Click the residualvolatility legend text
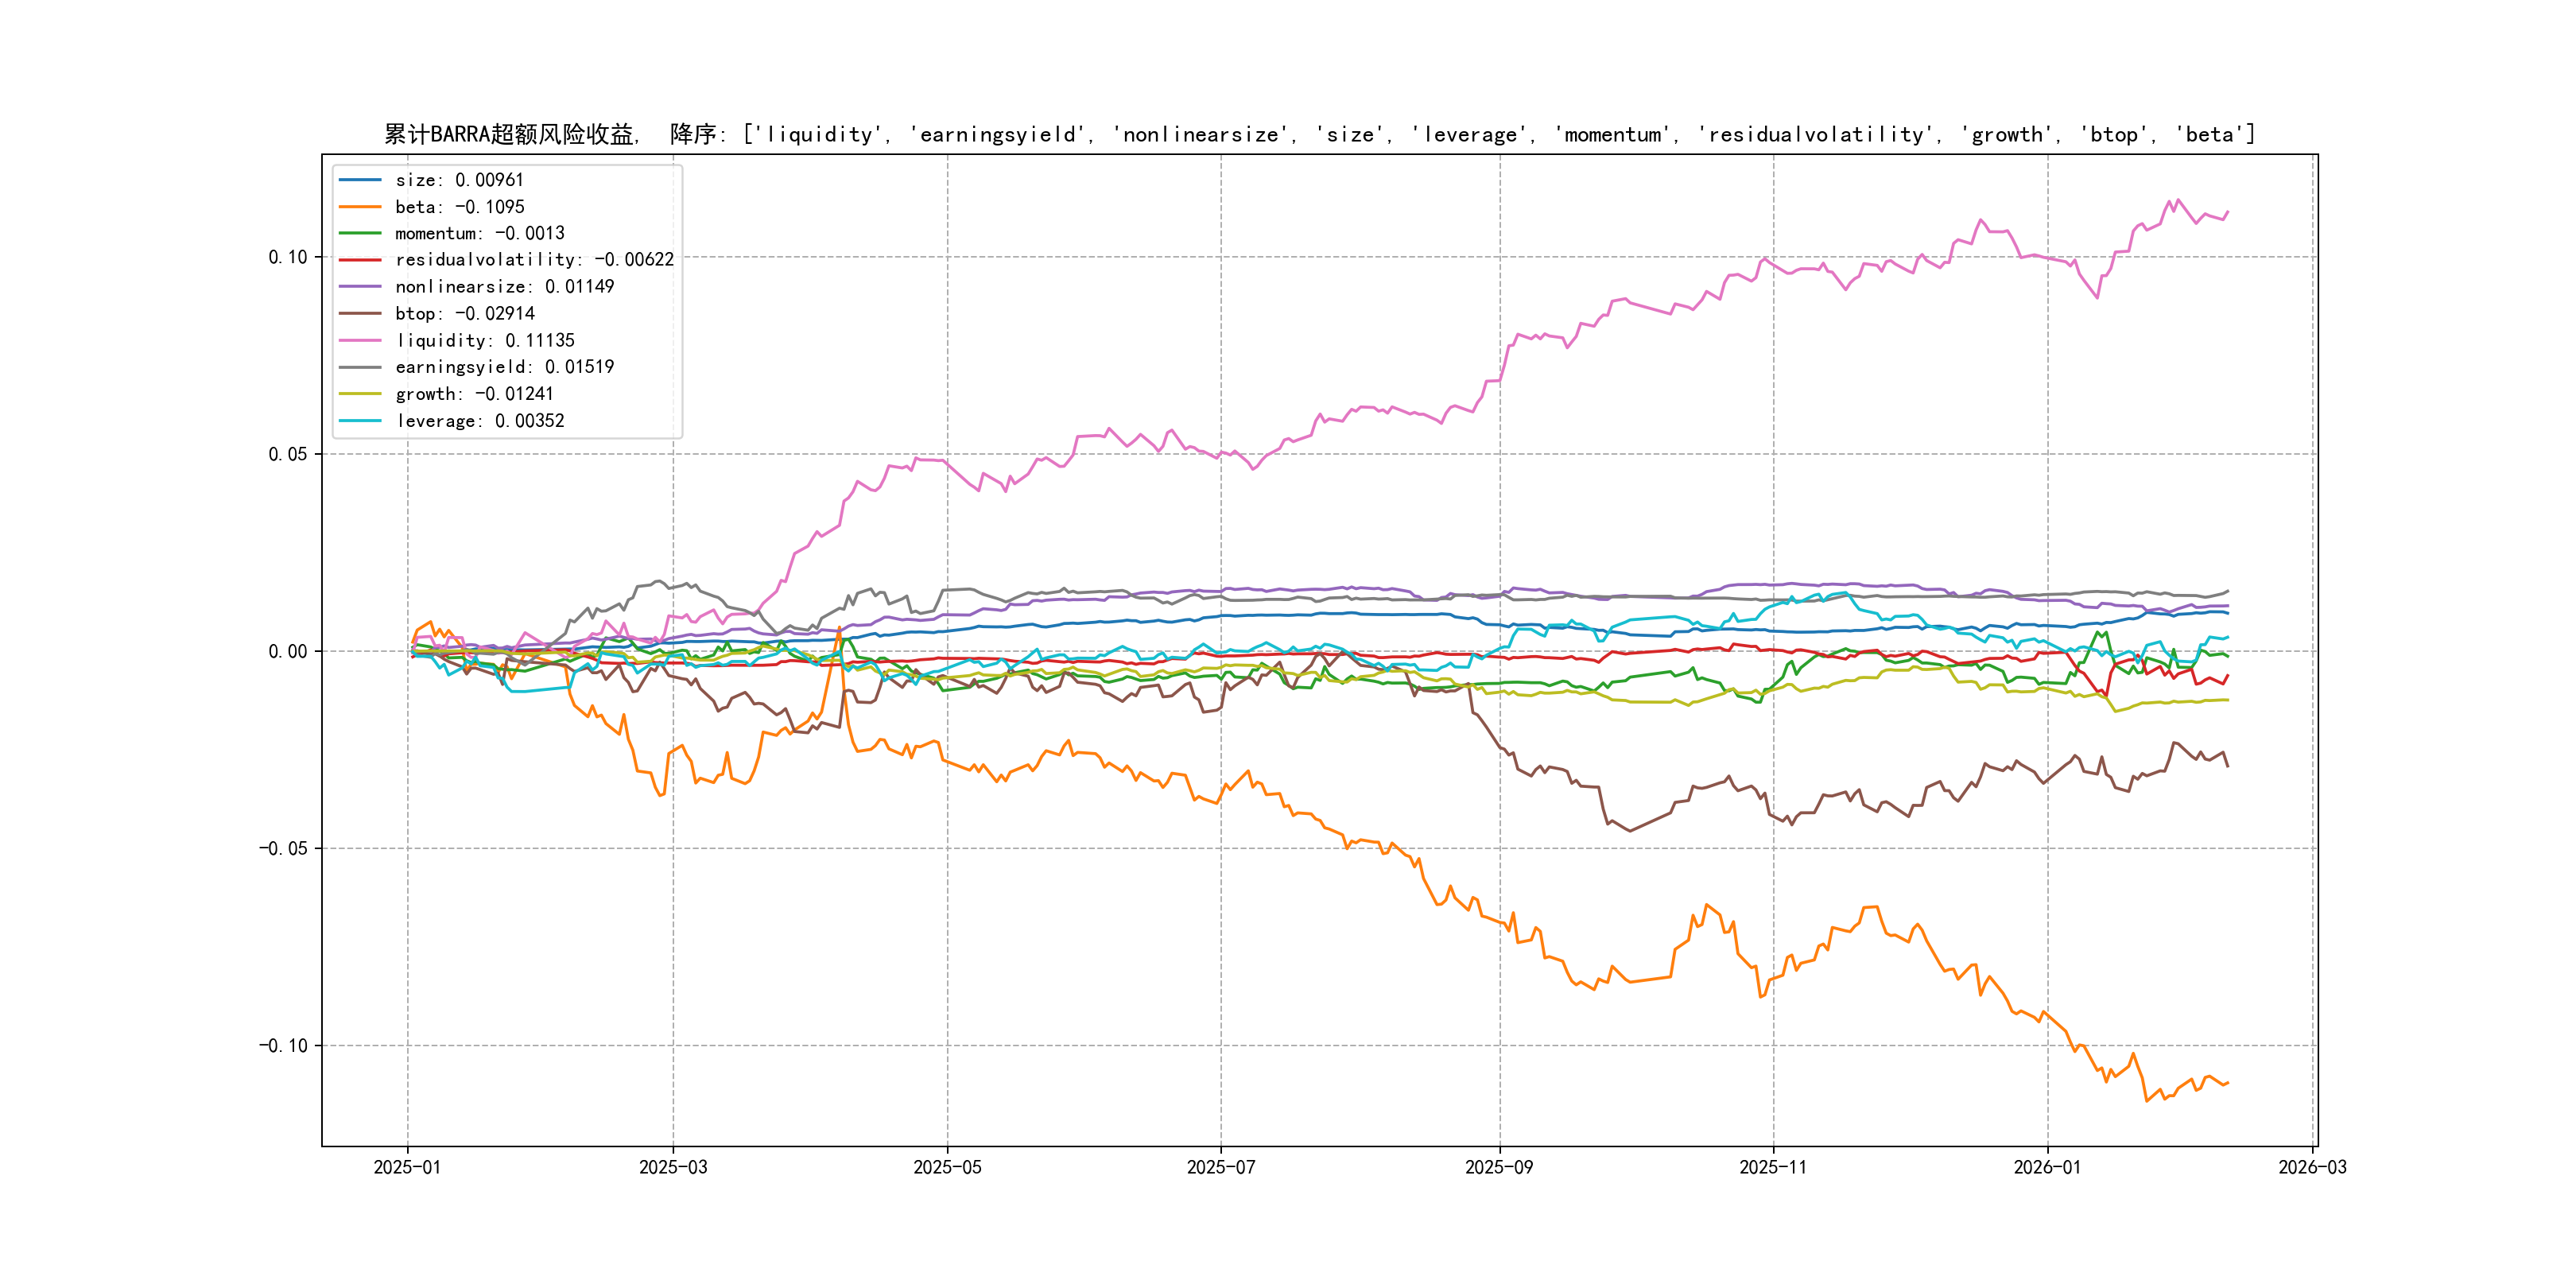The height and width of the screenshot is (1288, 2576). point(534,260)
